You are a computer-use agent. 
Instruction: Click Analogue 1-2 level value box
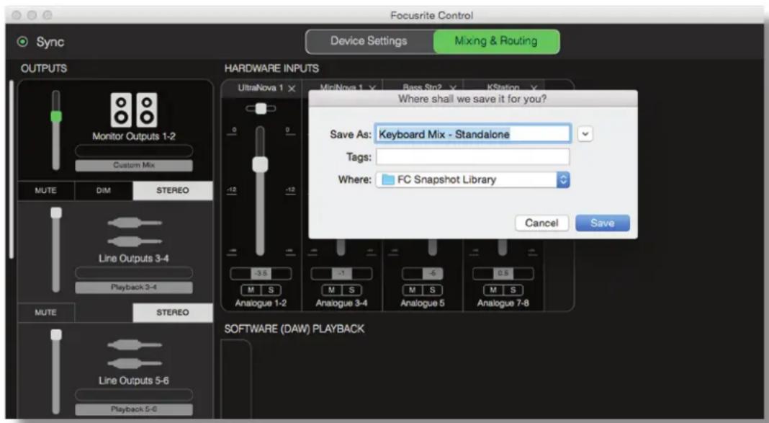click(x=261, y=273)
